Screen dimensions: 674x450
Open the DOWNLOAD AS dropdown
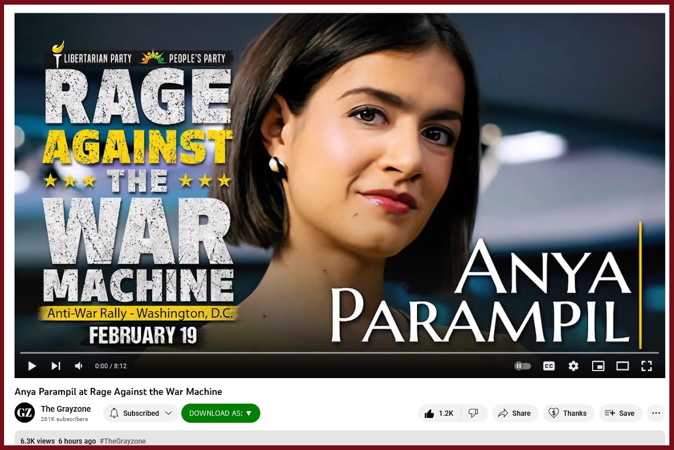[x=221, y=413]
